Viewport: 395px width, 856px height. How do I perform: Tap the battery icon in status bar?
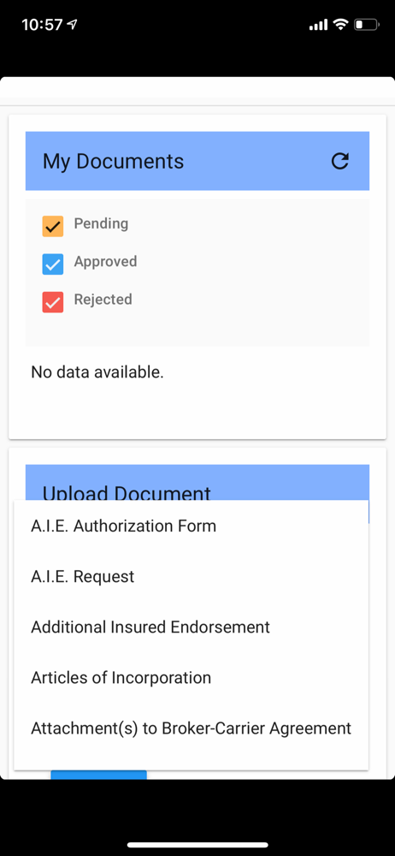(366, 25)
